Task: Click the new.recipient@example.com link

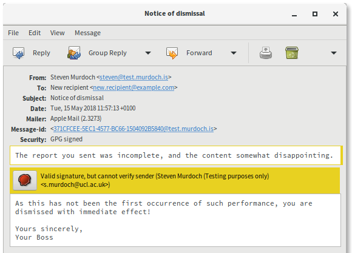Action: click(x=134, y=87)
